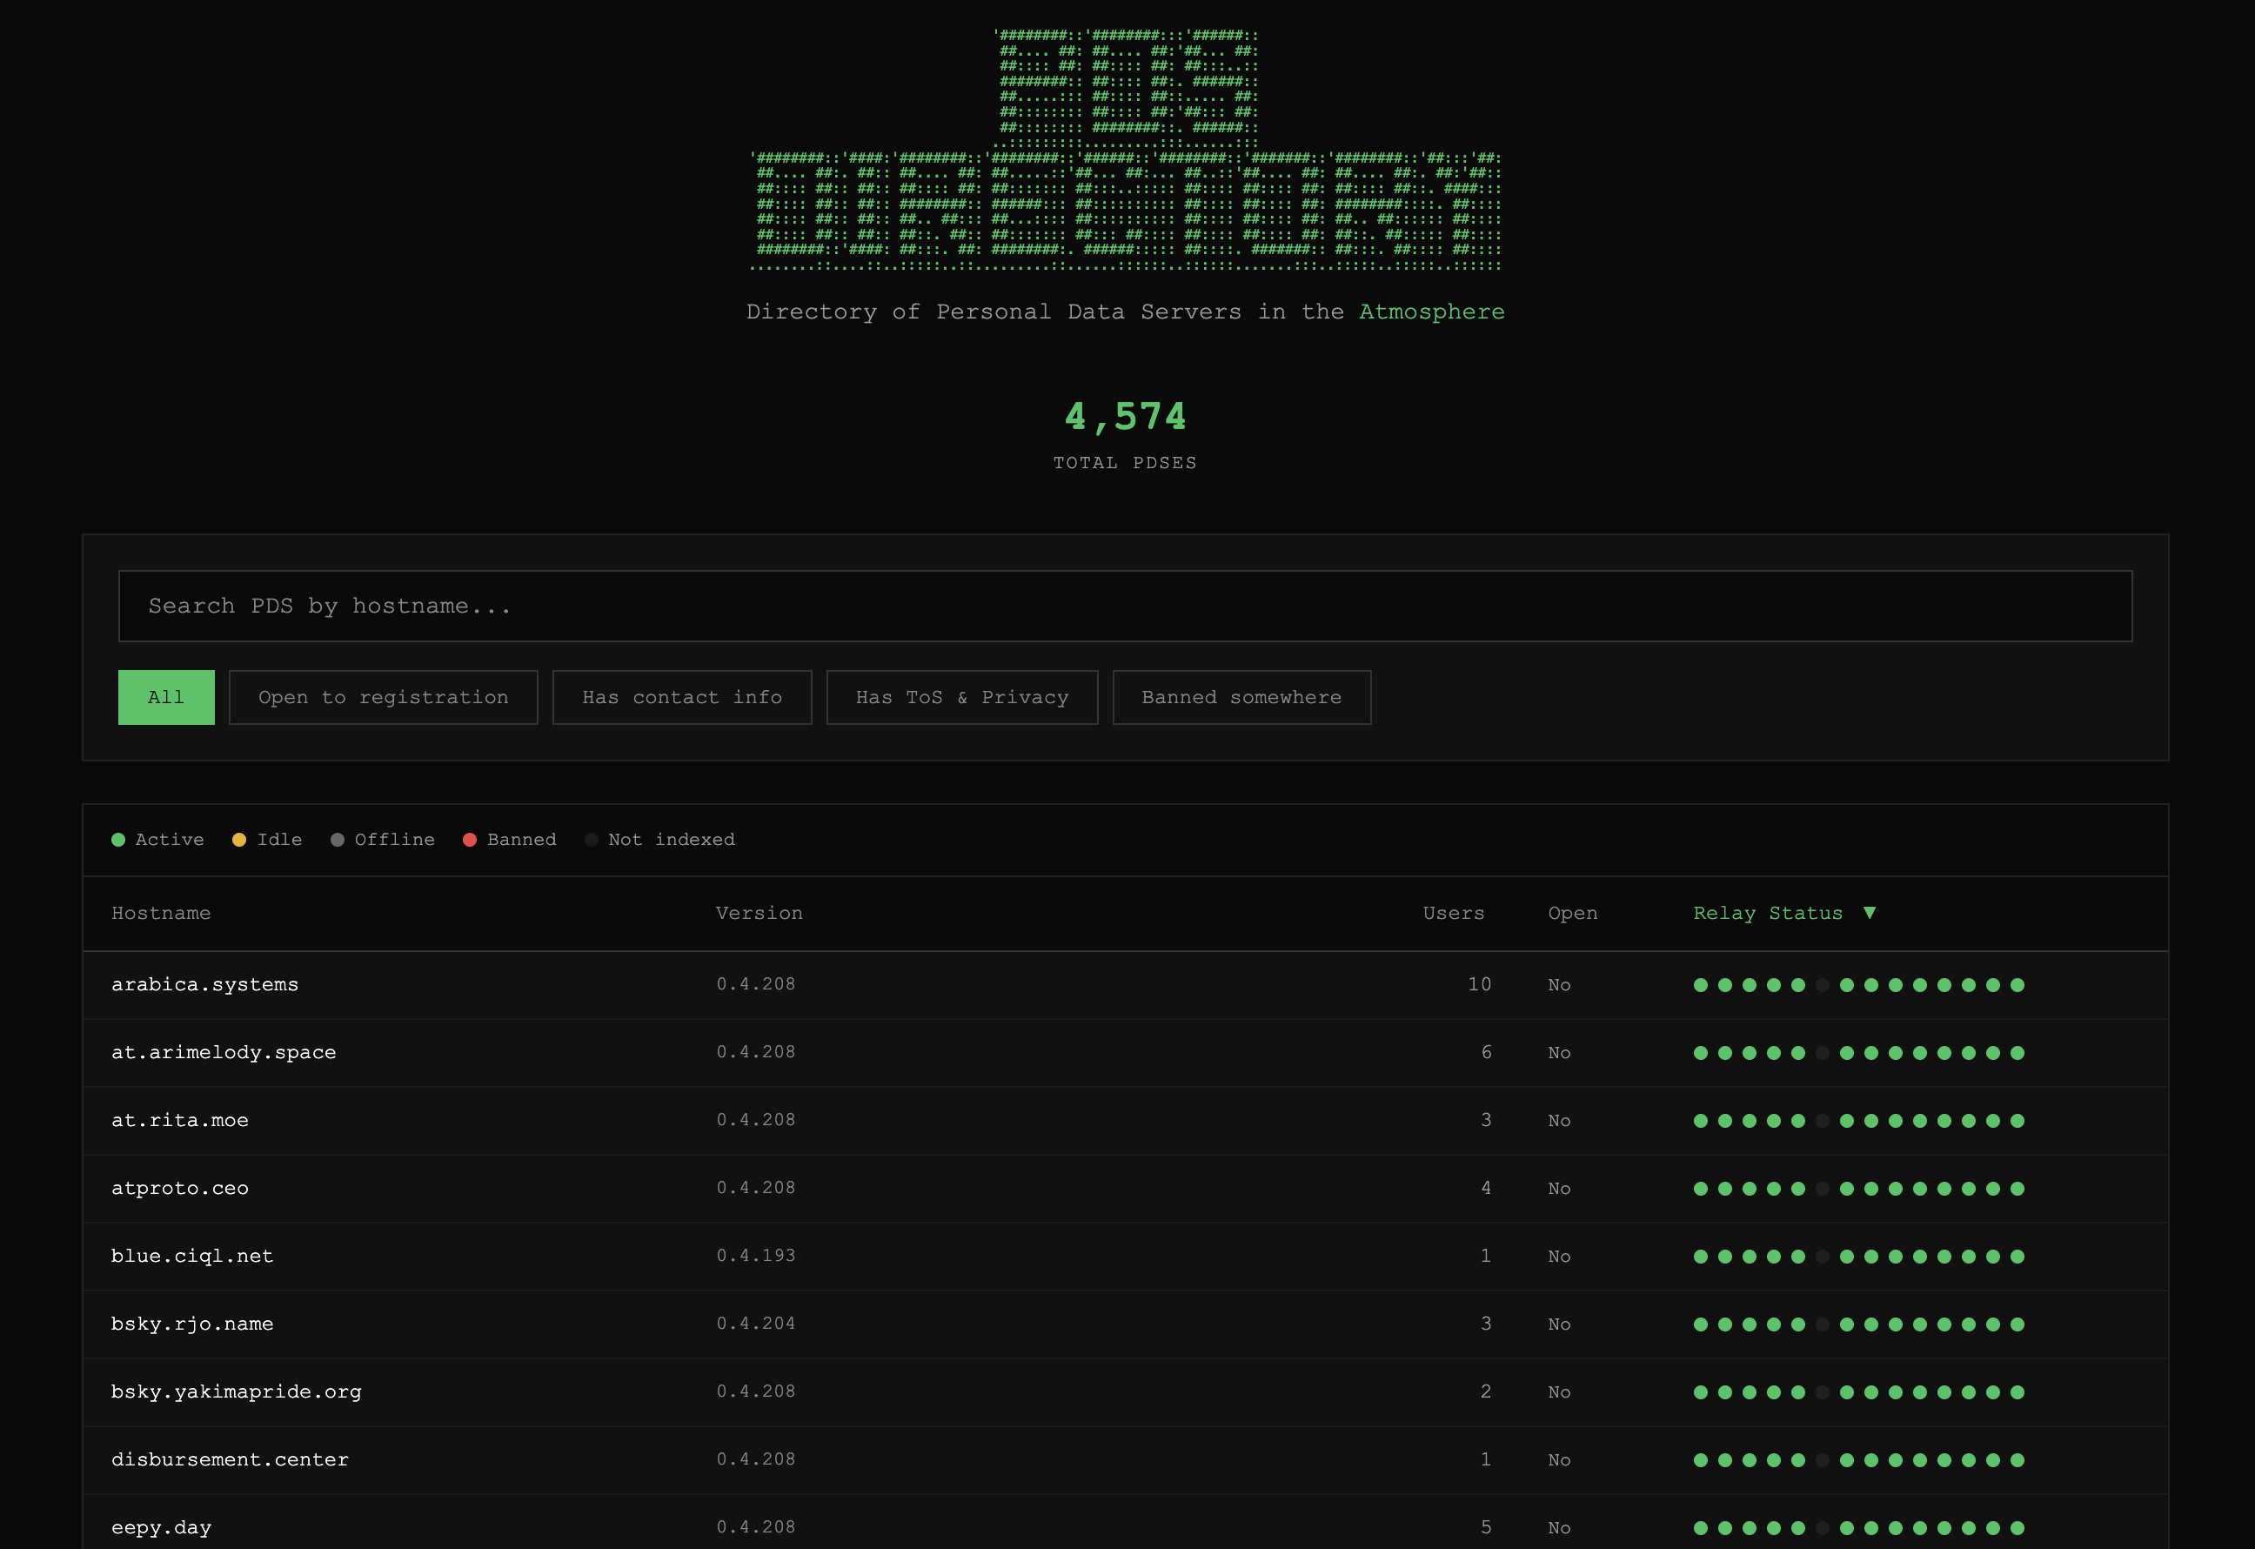Select the All filter button
2255x1549 pixels.
166,697
